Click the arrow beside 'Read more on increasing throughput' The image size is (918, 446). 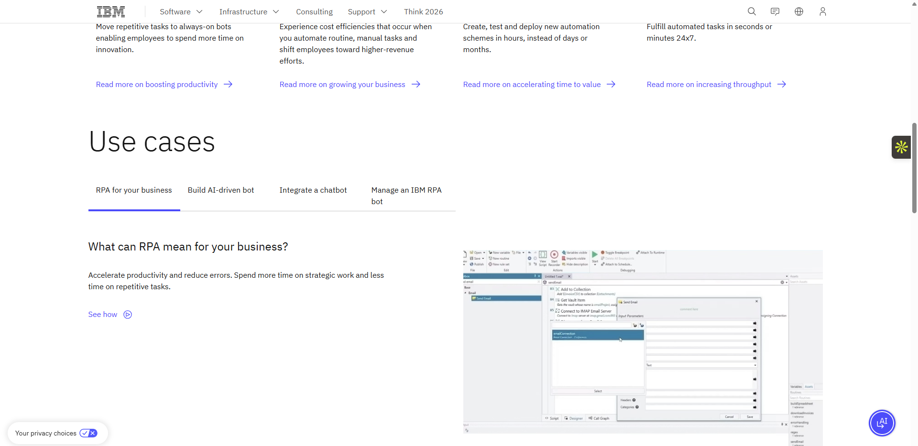coord(782,84)
